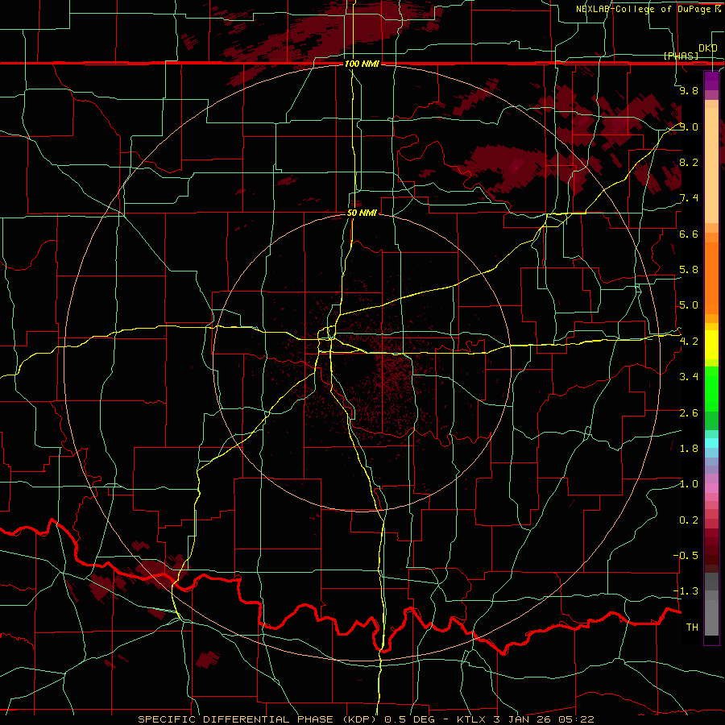725x725 pixels.
Task: Click the 3.4 legend value
Action: (689, 377)
